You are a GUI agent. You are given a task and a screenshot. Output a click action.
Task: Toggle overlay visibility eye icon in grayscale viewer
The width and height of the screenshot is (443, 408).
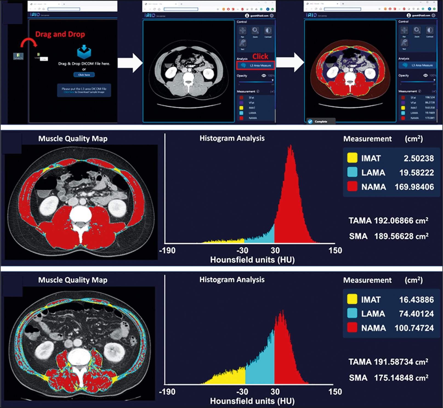click(x=264, y=76)
